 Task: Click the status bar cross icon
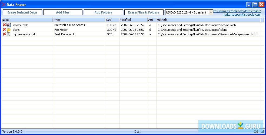256,131
